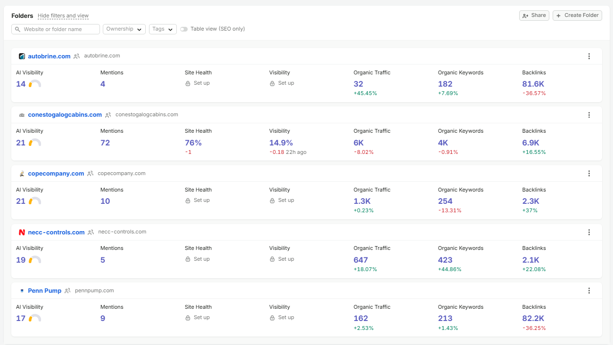Open necc-controls.com three-dot options menu
Viewport: 613px width, 345px height.
point(589,232)
